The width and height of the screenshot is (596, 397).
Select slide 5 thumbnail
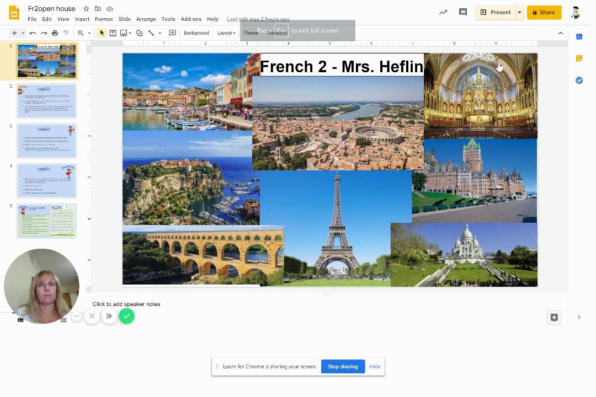[46, 221]
